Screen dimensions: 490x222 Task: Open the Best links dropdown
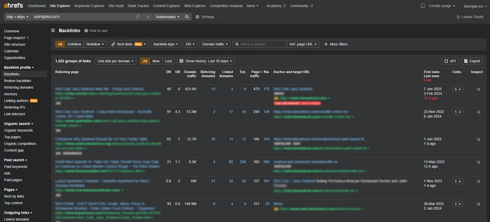(x=129, y=44)
